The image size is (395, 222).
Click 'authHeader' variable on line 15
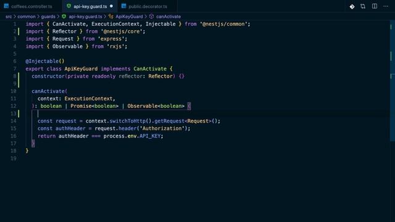tap(70, 129)
